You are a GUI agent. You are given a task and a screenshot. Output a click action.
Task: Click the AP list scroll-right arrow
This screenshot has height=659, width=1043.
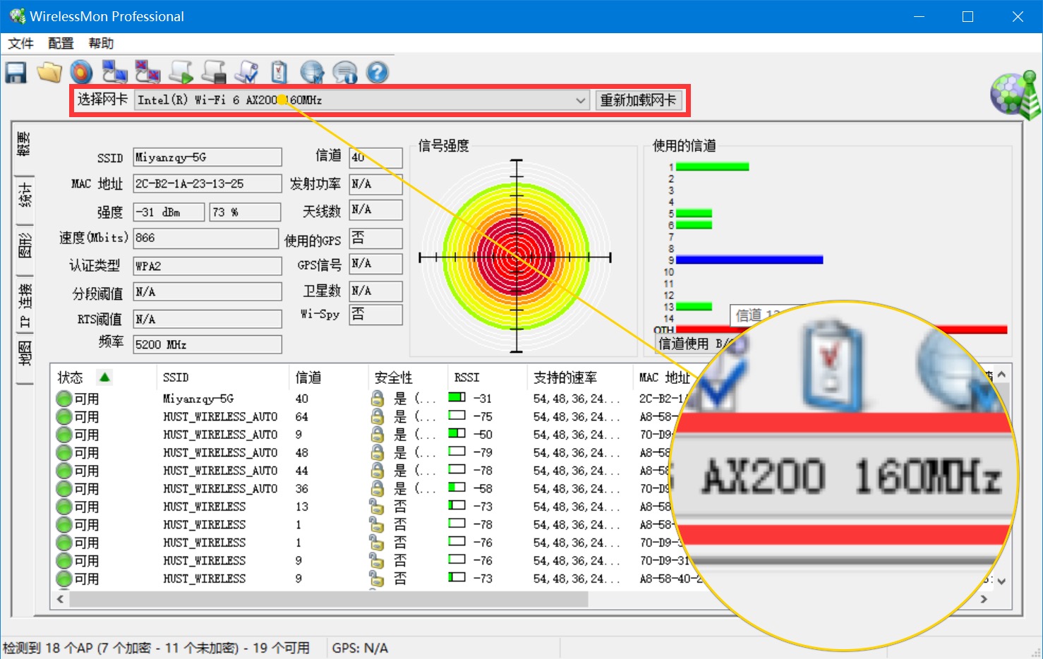(x=984, y=599)
